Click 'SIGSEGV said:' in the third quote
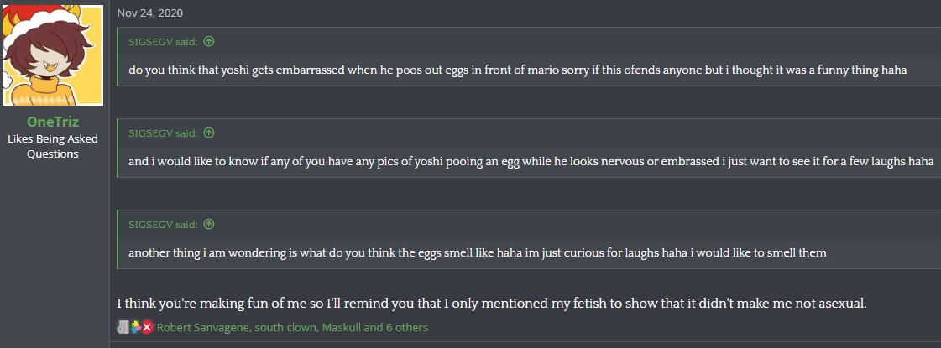Image resolution: width=941 pixels, height=348 pixels. (x=163, y=224)
